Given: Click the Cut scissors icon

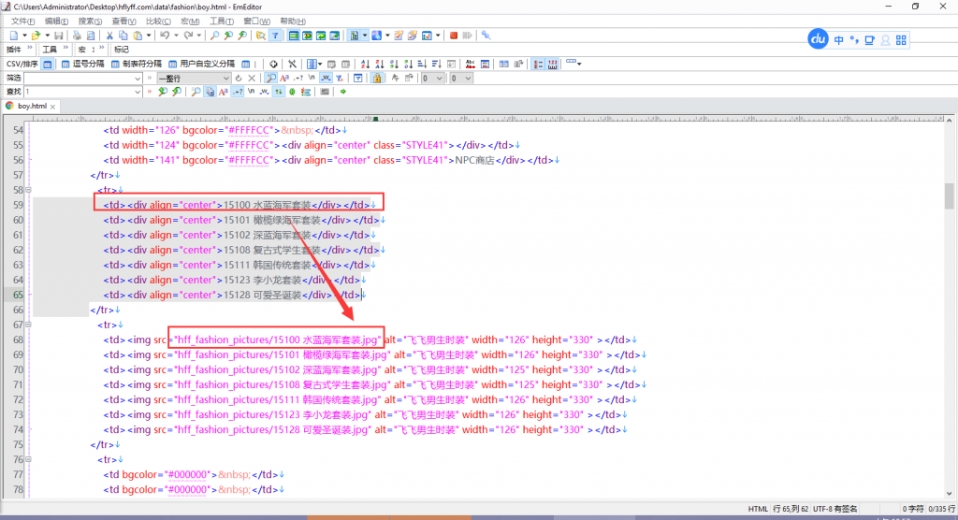Looking at the screenshot, I should pyautogui.click(x=109, y=36).
